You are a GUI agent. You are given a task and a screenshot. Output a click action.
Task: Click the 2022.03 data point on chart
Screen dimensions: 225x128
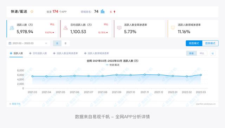pyautogui.click(x=201, y=75)
